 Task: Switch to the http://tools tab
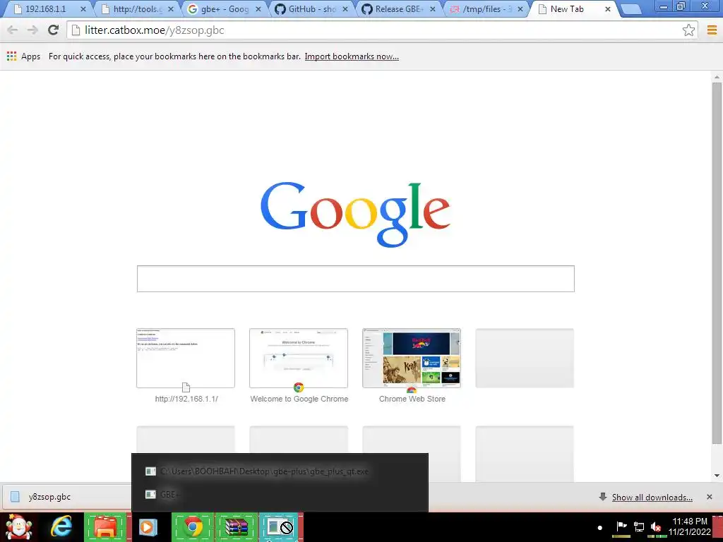(136, 8)
